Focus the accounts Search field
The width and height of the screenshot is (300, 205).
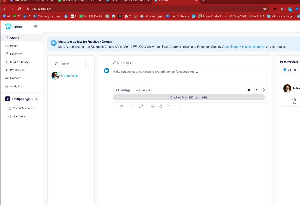coord(69,64)
